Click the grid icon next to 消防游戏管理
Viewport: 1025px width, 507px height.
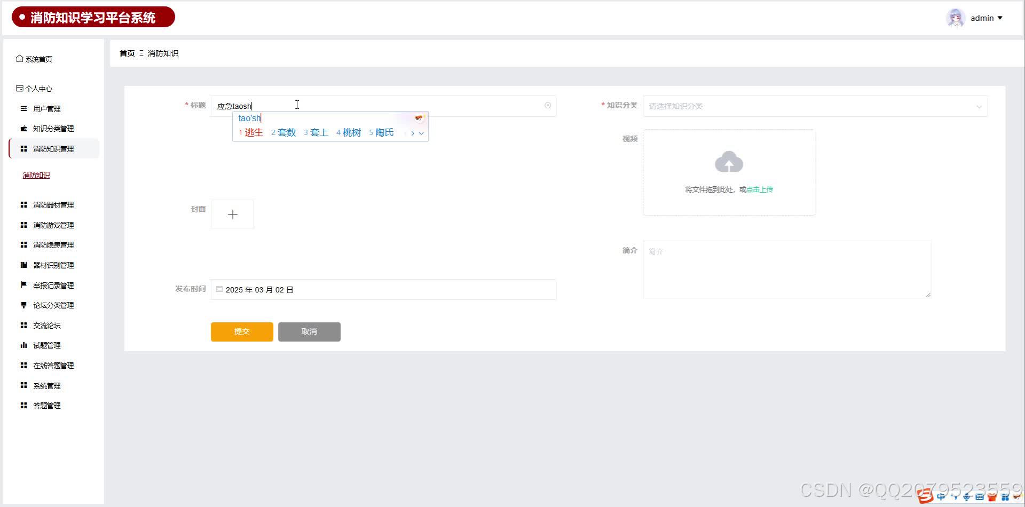click(x=23, y=225)
